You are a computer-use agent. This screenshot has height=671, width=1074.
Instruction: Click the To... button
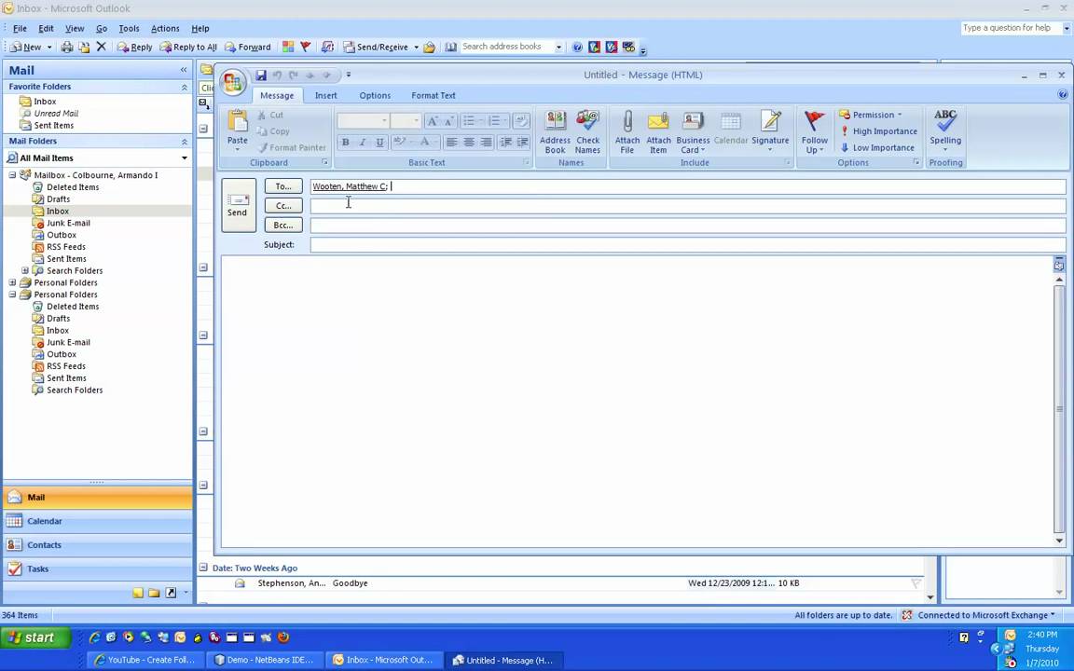click(x=283, y=186)
